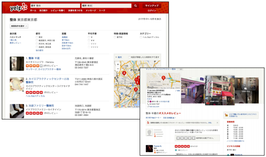Check the ヘルス&メディカル category filter
Image resolution: width=266 pixels, height=157 pixels.
pos(141,37)
